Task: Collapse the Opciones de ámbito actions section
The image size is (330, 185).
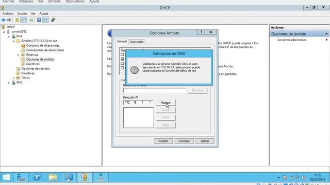Action: point(326,34)
